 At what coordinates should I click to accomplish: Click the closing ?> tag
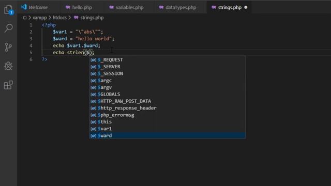tap(44, 59)
